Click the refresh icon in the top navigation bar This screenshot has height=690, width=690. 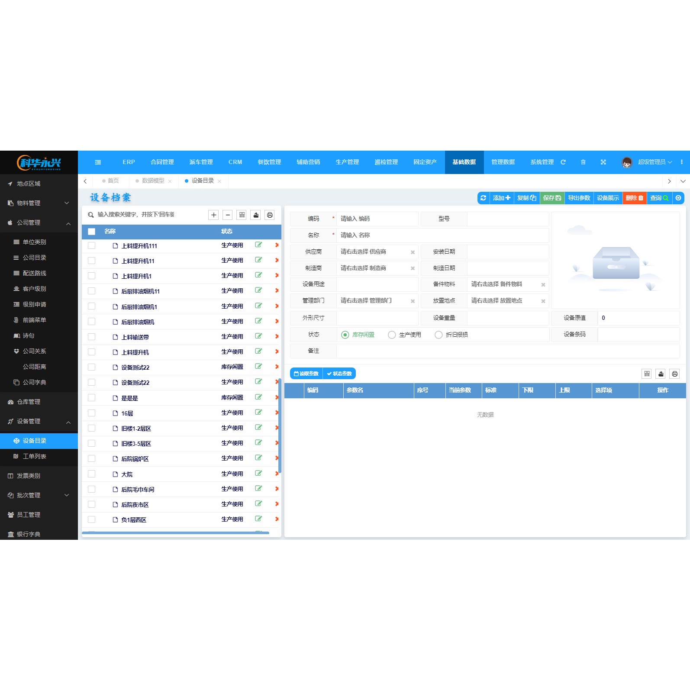tap(563, 162)
